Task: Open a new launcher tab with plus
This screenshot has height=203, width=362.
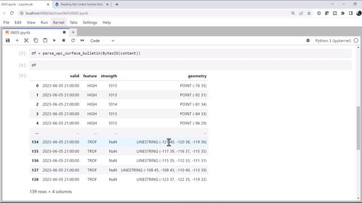Action: 73,33
